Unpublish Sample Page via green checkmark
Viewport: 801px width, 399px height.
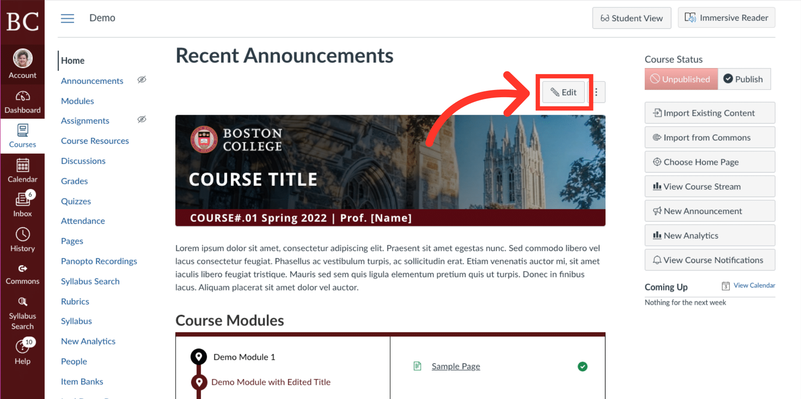pyautogui.click(x=583, y=366)
